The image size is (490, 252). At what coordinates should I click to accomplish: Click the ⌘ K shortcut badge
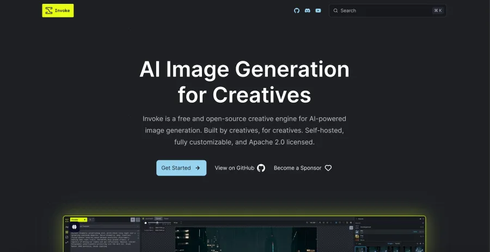tap(438, 11)
